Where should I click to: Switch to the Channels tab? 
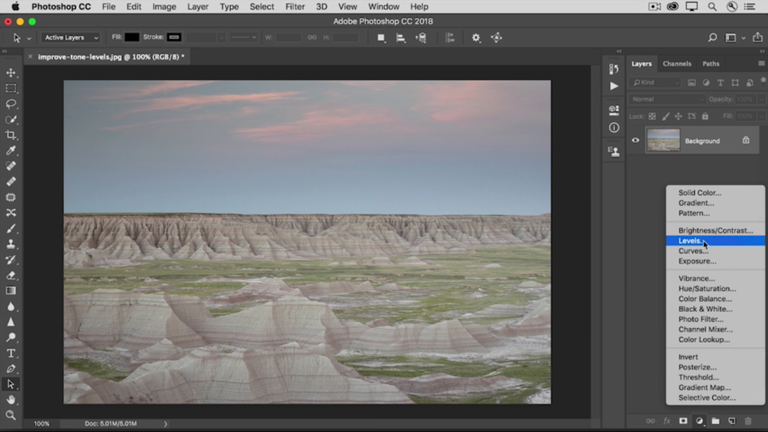tap(677, 64)
